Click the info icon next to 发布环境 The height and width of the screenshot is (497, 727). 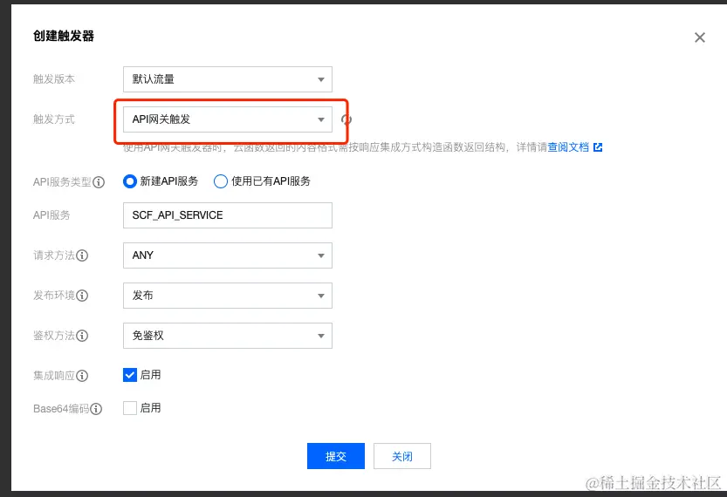[82, 296]
